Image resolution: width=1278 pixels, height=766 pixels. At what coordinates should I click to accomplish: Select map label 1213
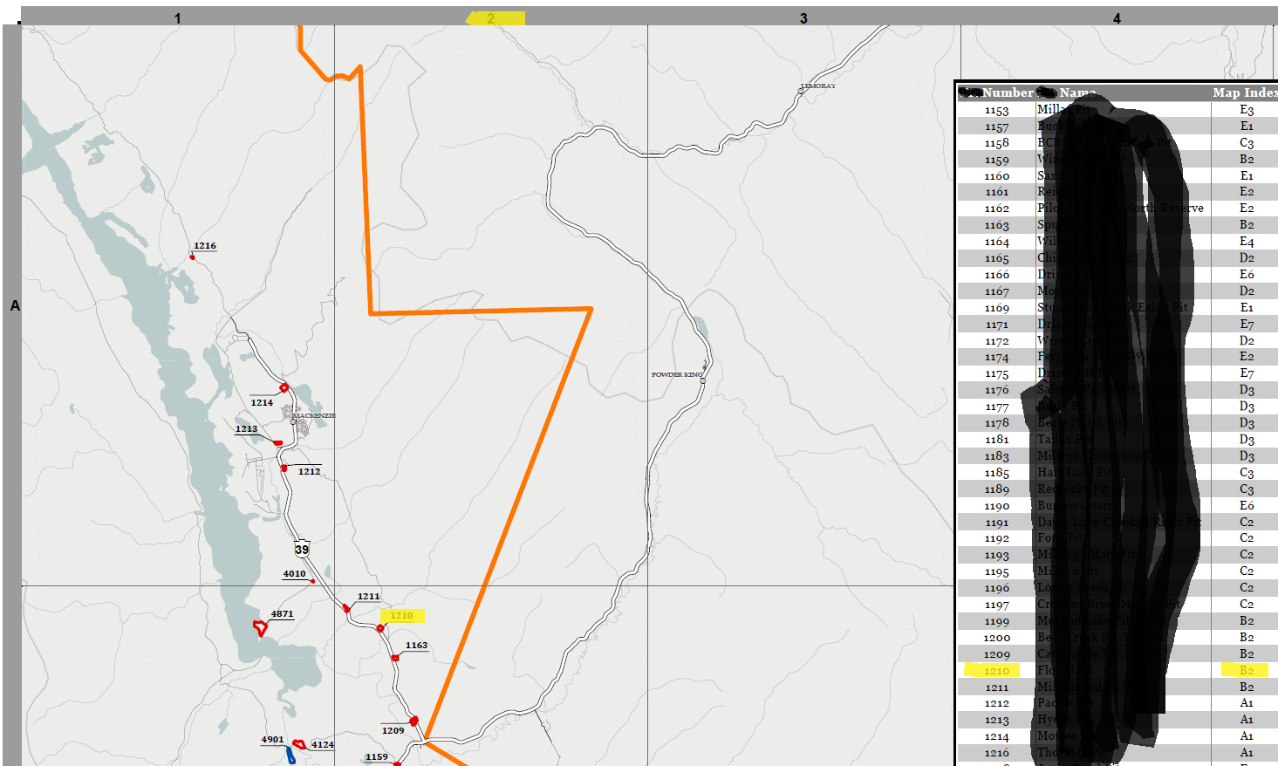coord(247,428)
